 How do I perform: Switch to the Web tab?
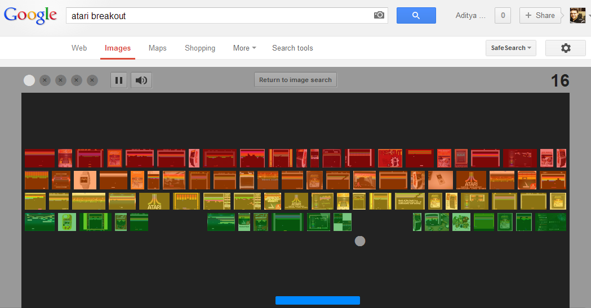79,48
